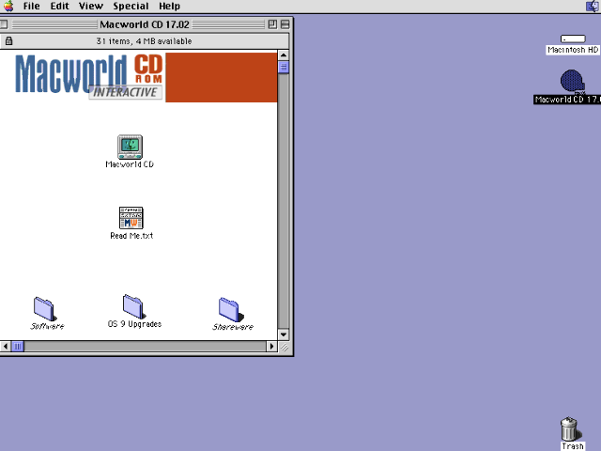Click the Macworld CD 17.02 title bar

coord(145,24)
